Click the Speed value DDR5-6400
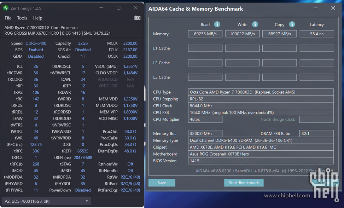The height and width of the screenshot is (208, 344). click(36, 43)
